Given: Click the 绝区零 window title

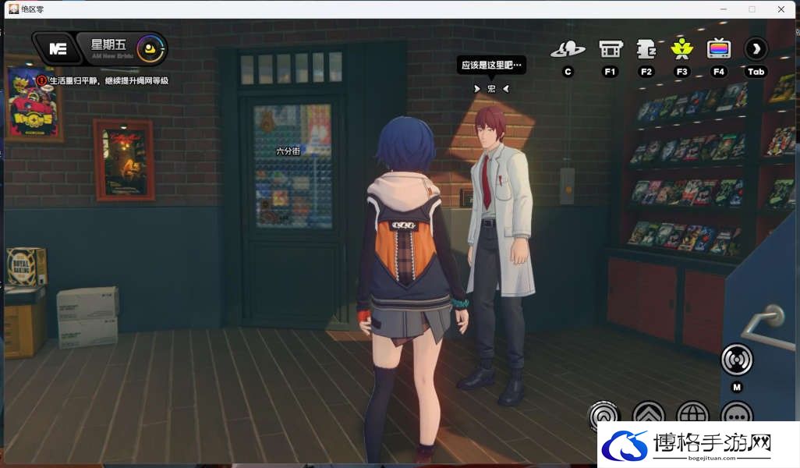Looking at the screenshot, I should click(32, 9).
